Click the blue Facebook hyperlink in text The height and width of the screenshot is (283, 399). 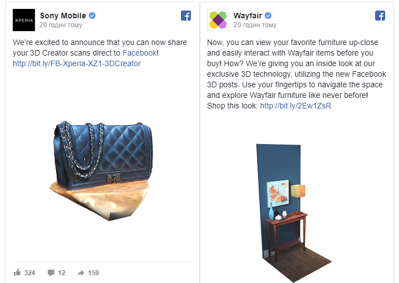[x=139, y=53]
